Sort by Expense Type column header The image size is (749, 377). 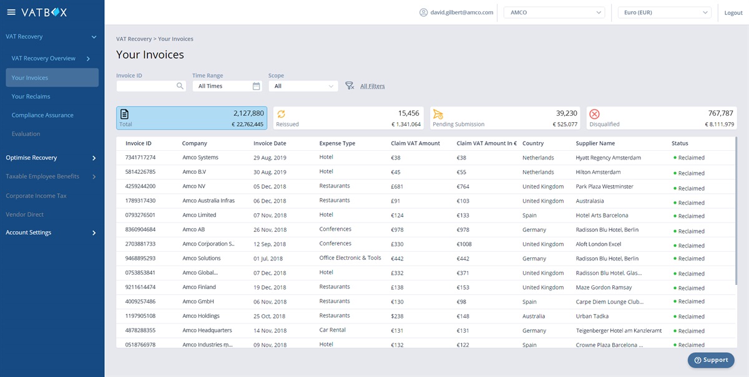point(337,143)
